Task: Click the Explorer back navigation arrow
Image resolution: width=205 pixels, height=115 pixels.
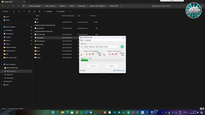Action: (x=3, y=6)
